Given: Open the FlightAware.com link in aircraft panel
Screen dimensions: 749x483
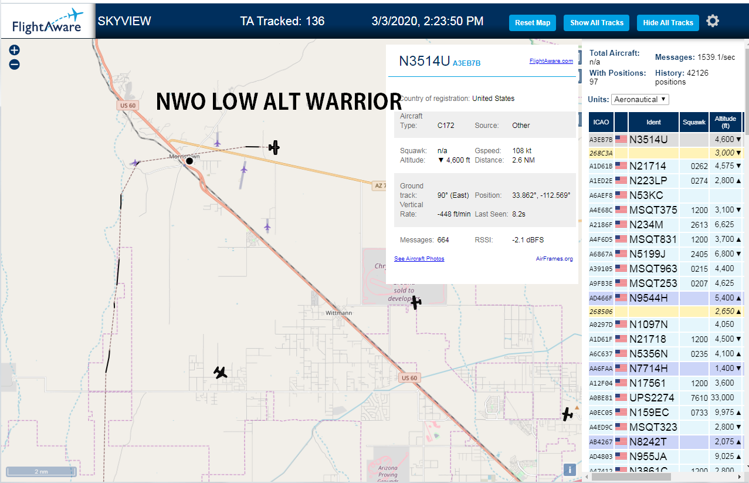Looking at the screenshot, I should [551, 61].
